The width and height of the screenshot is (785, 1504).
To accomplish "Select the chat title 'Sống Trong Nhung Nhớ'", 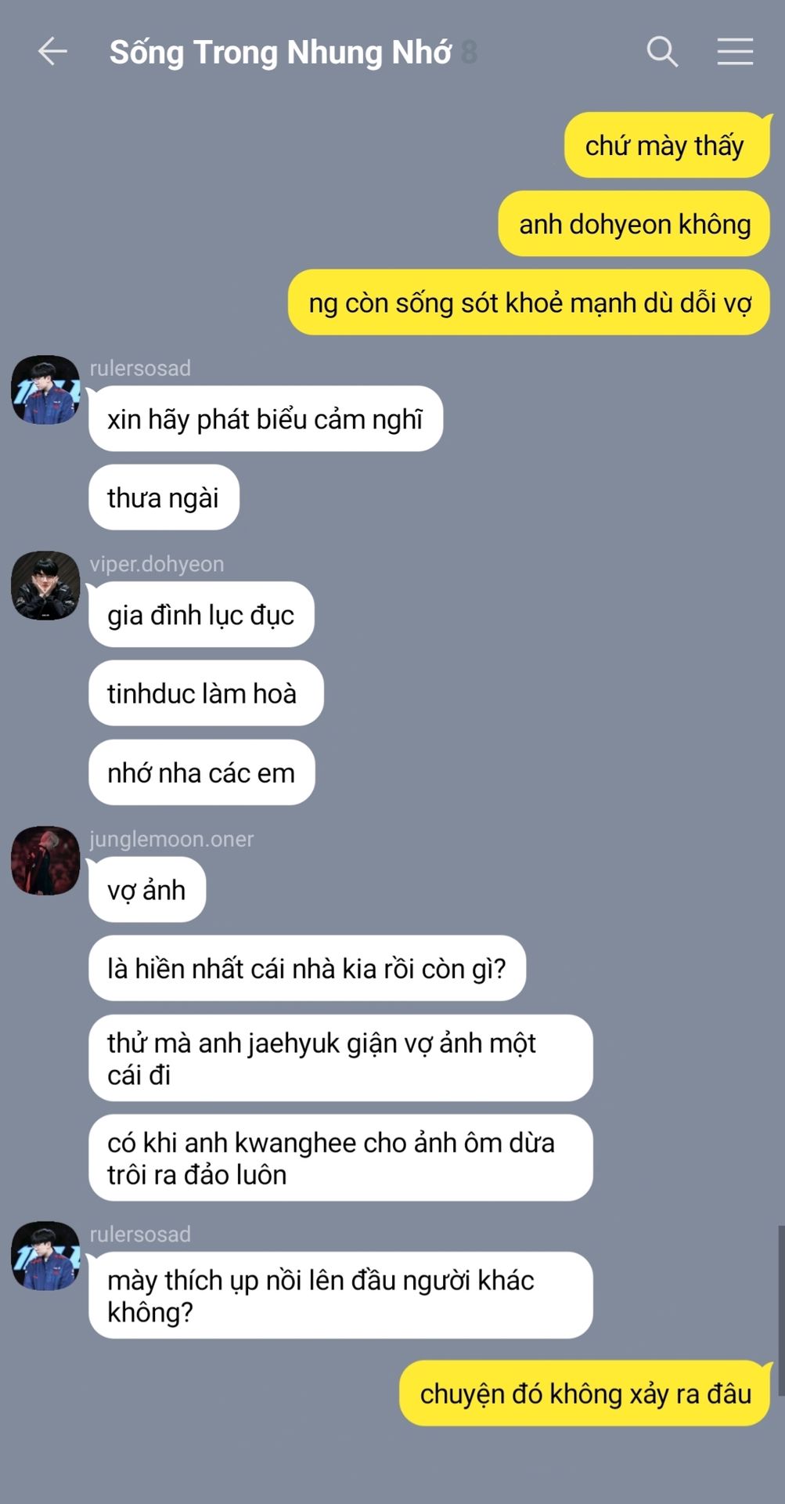I will [280, 52].
